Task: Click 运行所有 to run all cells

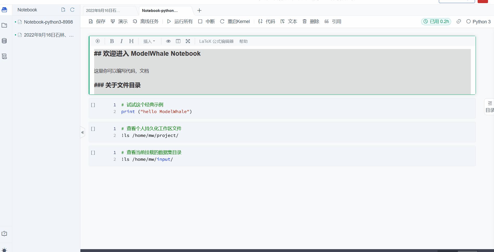Action: [x=180, y=22]
